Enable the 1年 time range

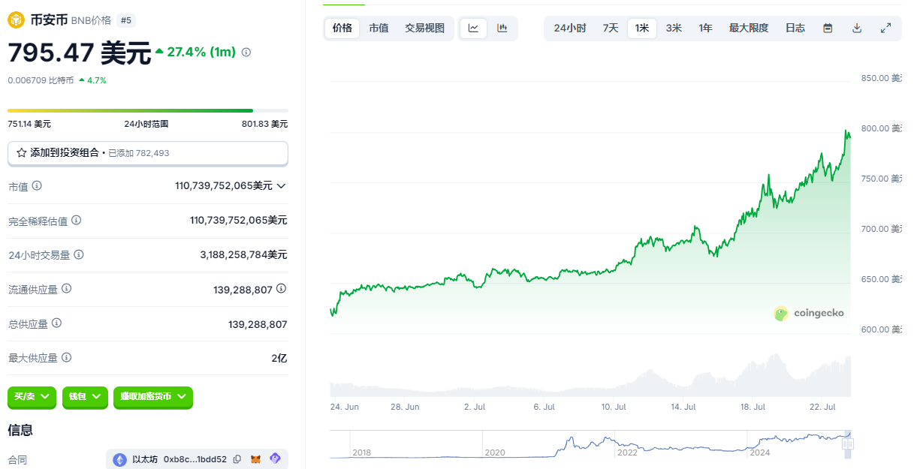point(705,28)
